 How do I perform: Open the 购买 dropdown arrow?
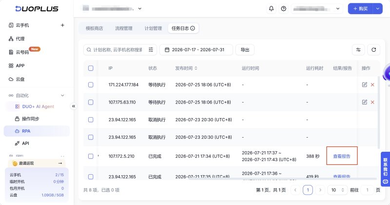pyautogui.click(x=377, y=9)
